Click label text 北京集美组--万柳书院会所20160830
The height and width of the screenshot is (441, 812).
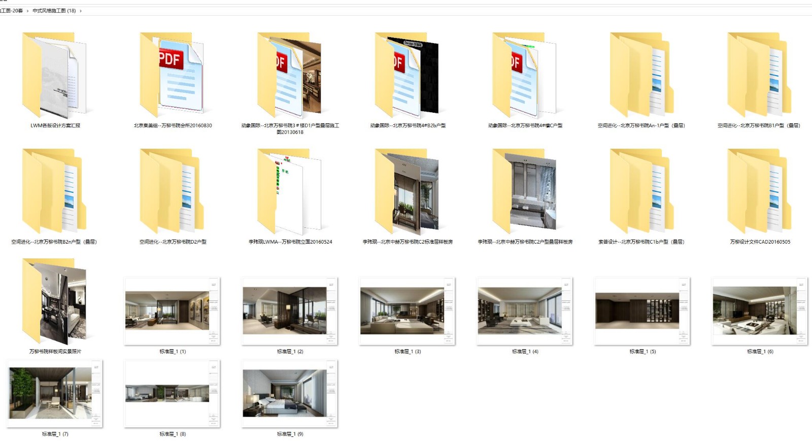pos(173,125)
